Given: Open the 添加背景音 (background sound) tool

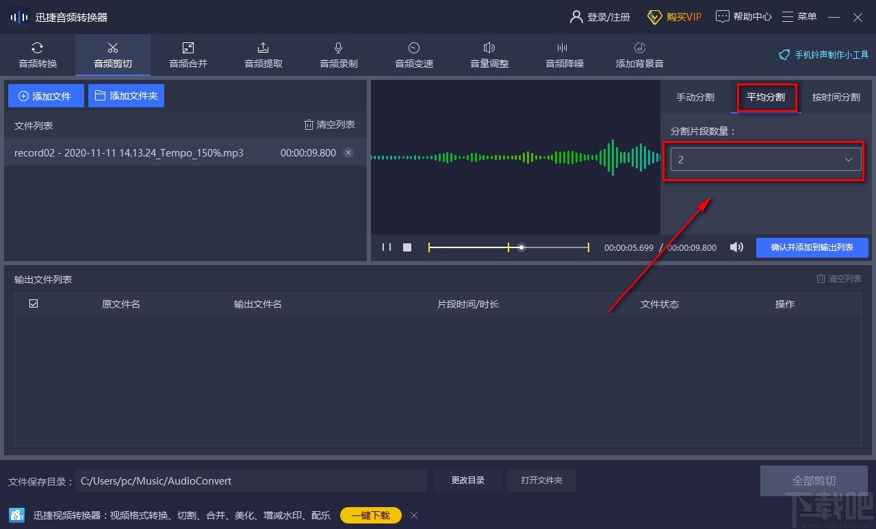Looking at the screenshot, I should pos(639,55).
